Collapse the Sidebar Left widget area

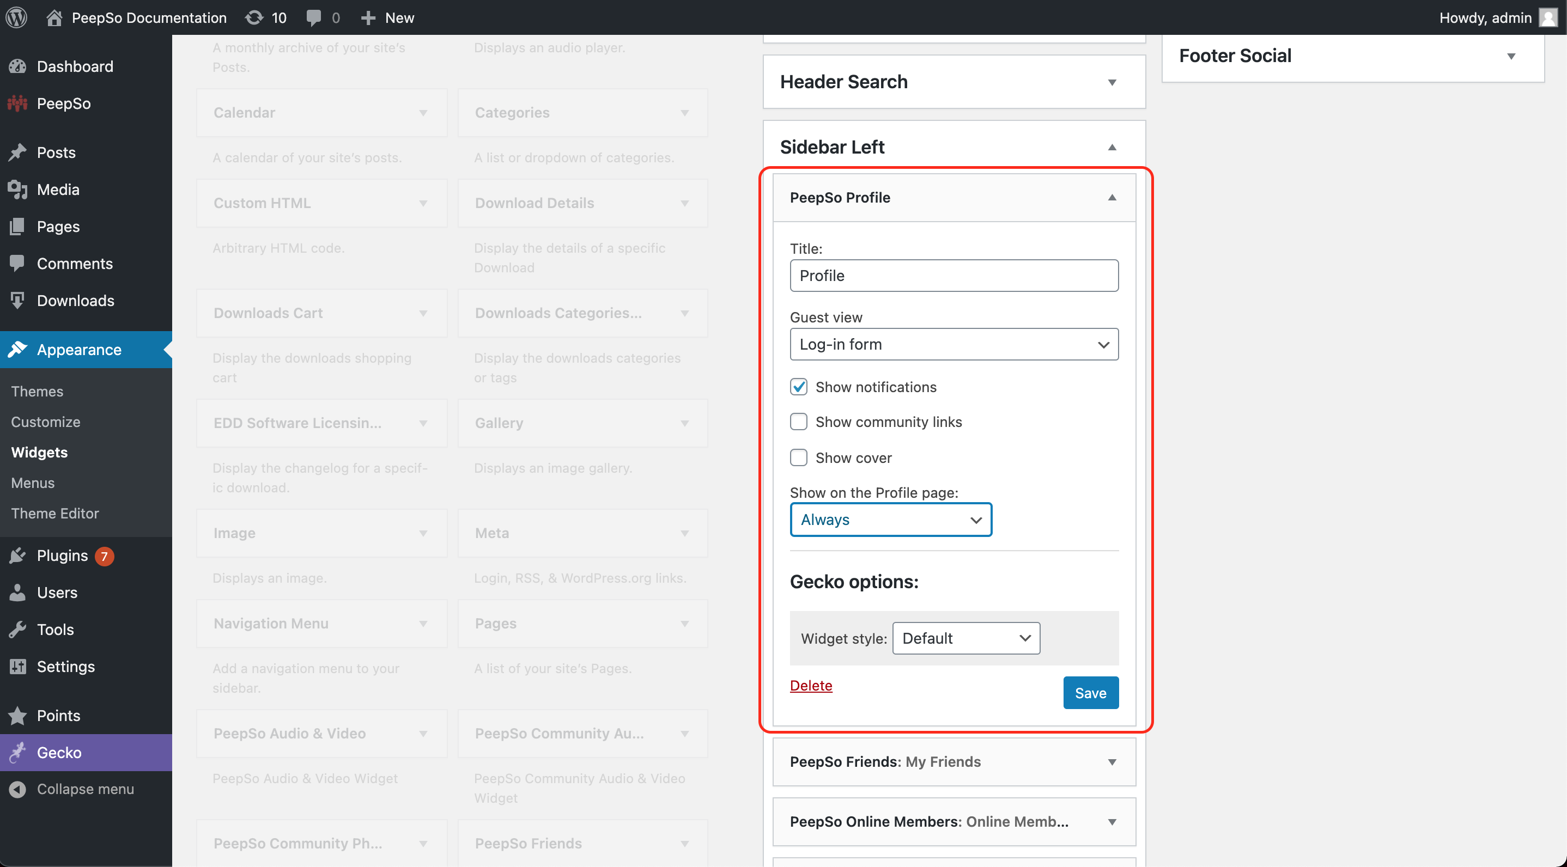click(x=1112, y=147)
